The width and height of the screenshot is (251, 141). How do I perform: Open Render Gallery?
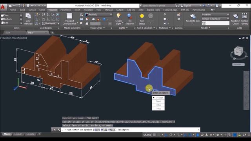pyautogui.click(x=245, y=19)
